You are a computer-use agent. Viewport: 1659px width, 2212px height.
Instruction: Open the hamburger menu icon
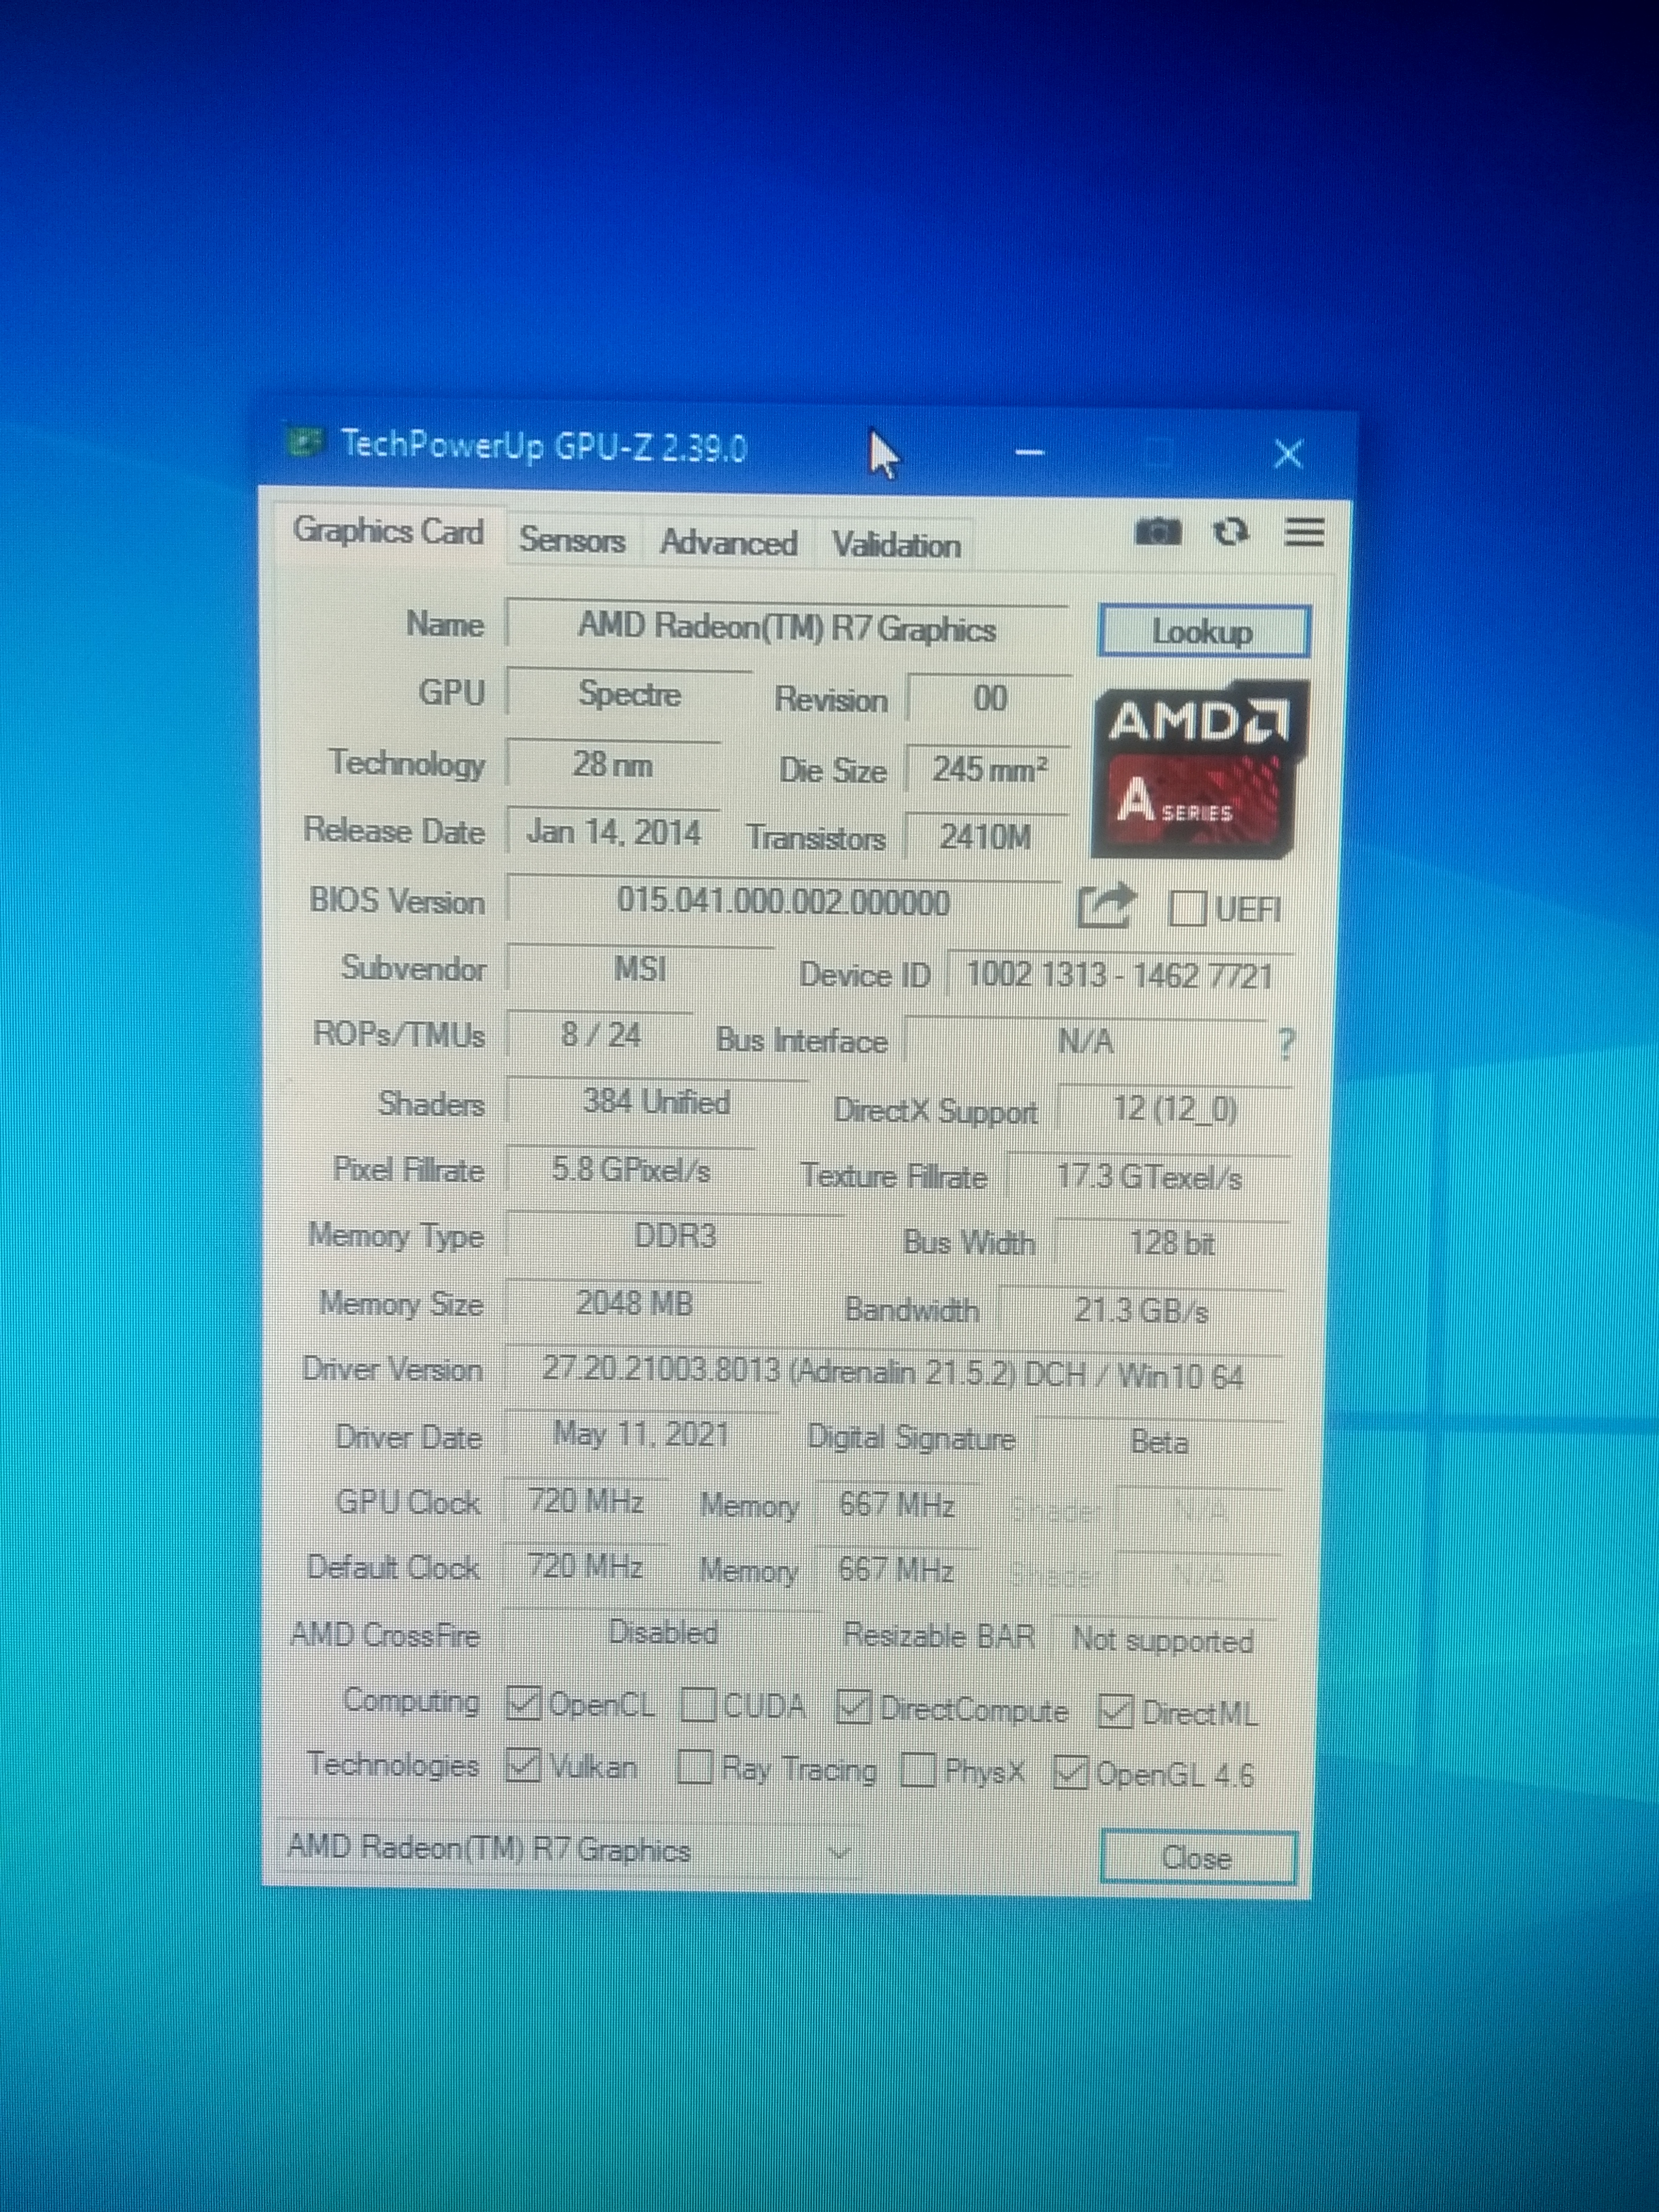[x=1304, y=532]
